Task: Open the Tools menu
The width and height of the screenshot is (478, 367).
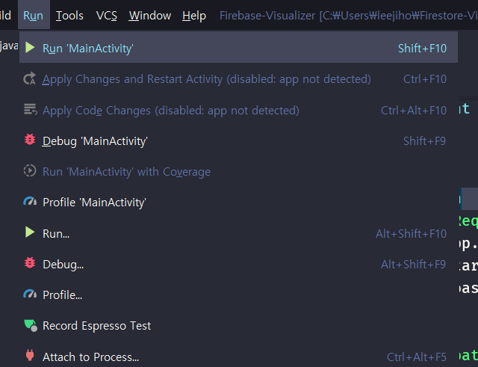Action: (x=69, y=16)
